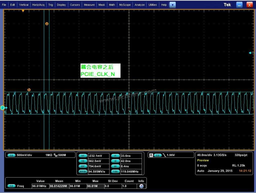Open the Vertical menu
This screenshot has height=193, width=256.
[x=24, y=5]
